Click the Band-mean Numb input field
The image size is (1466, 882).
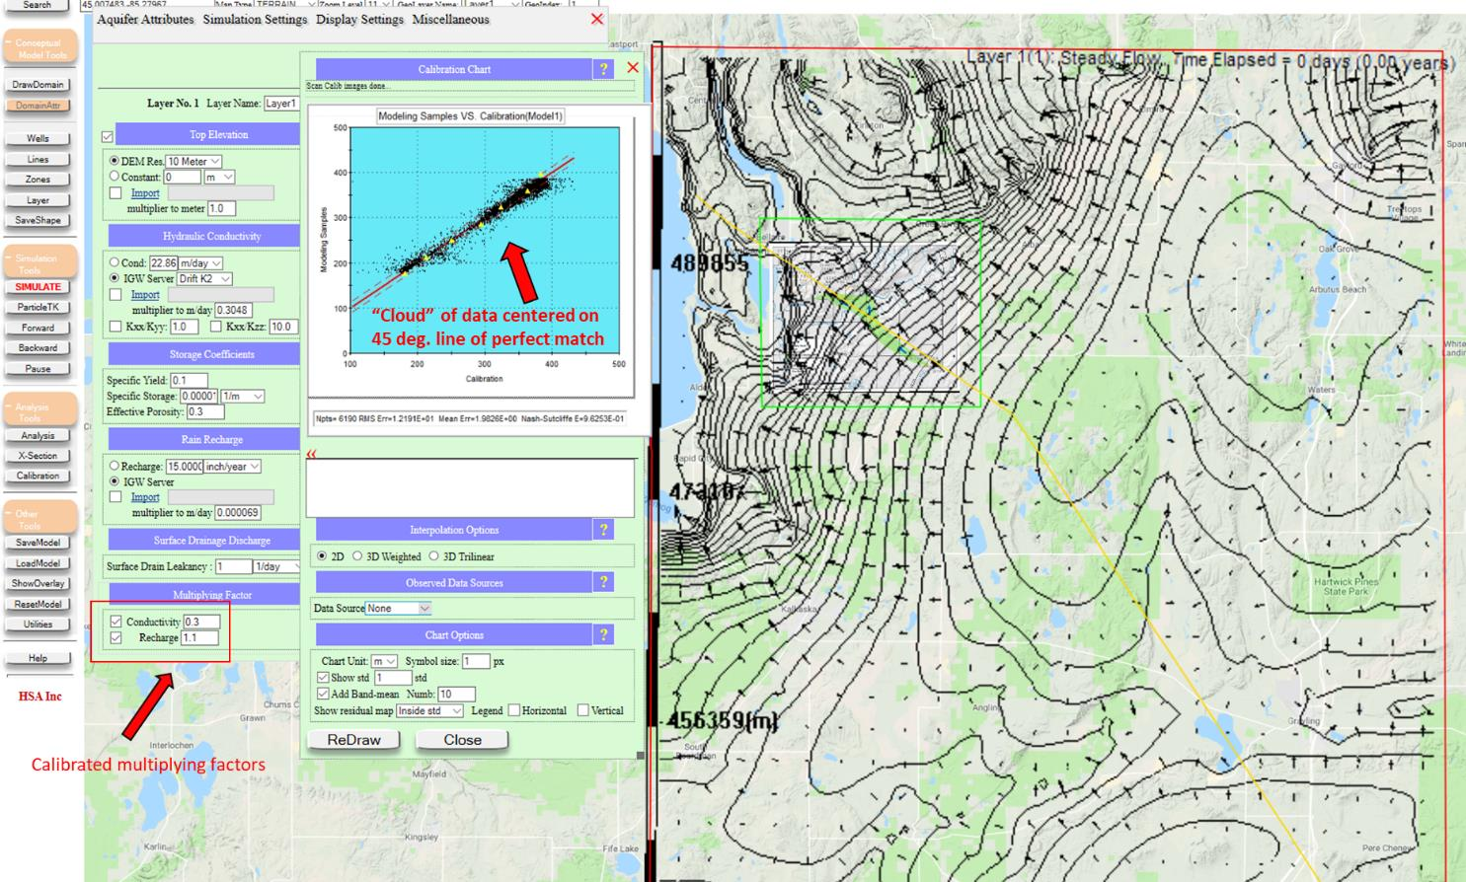tap(456, 694)
